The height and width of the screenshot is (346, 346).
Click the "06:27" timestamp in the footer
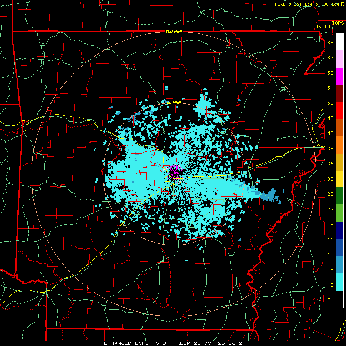(237, 343)
